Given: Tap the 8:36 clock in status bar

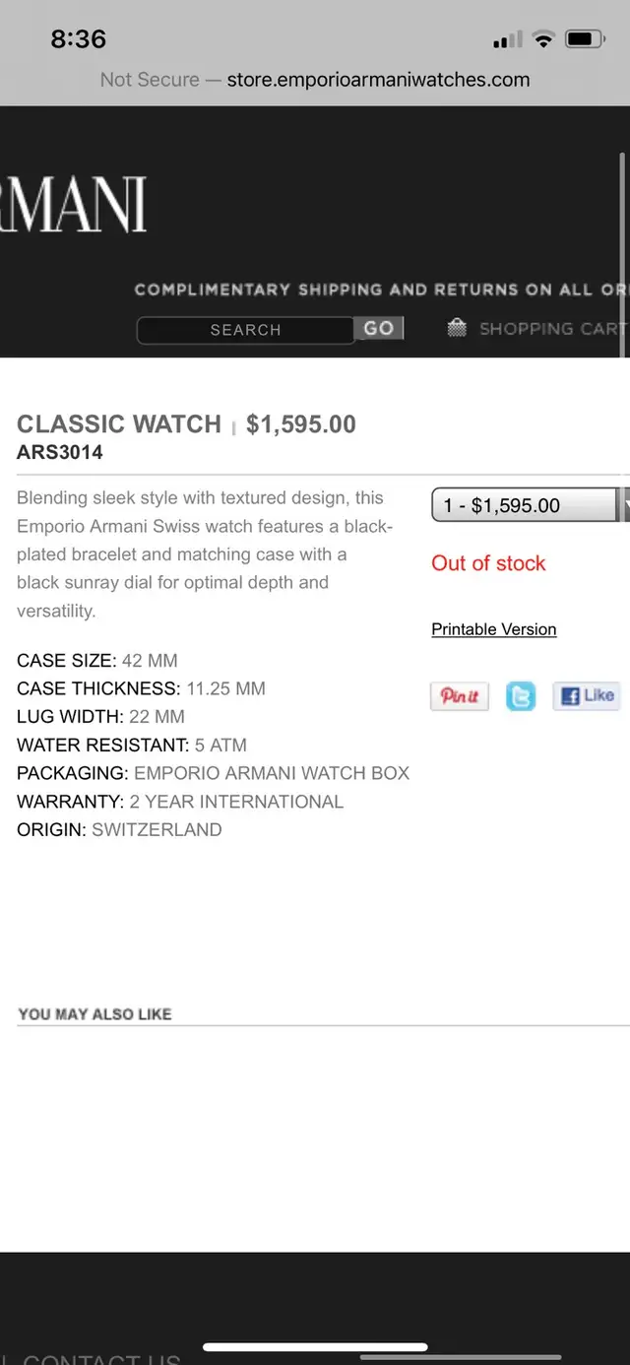Looking at the screenshot, I should pos(78,39).
